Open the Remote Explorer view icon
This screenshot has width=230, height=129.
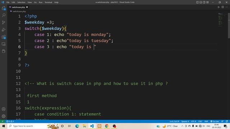click(4, 44)
